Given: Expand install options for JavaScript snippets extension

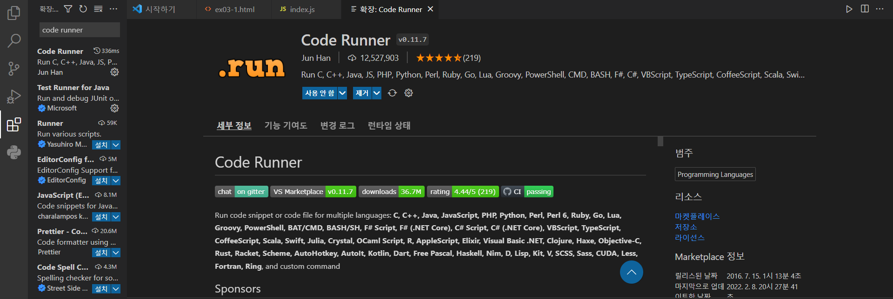Looking at the screenshot, I should pyautogui.click(x=116, y=217).
